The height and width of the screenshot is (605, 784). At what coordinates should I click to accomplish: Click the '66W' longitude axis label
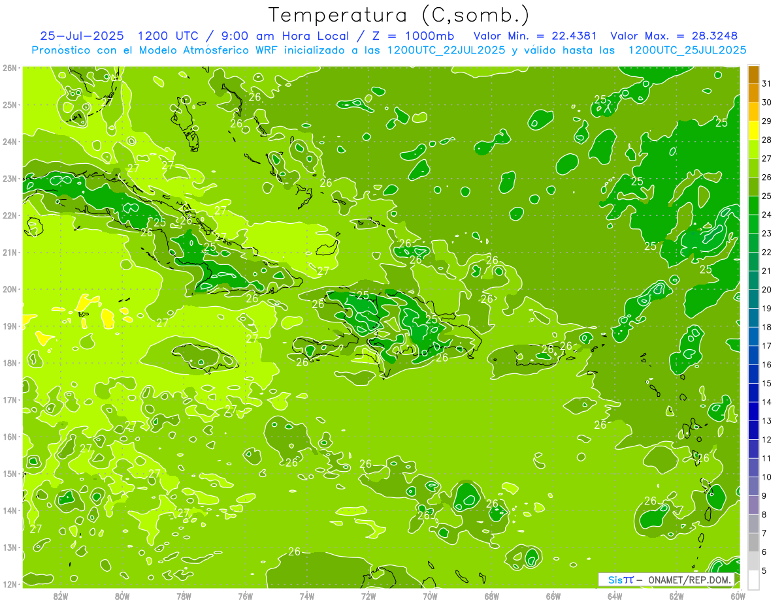click(x=553, y=596)
